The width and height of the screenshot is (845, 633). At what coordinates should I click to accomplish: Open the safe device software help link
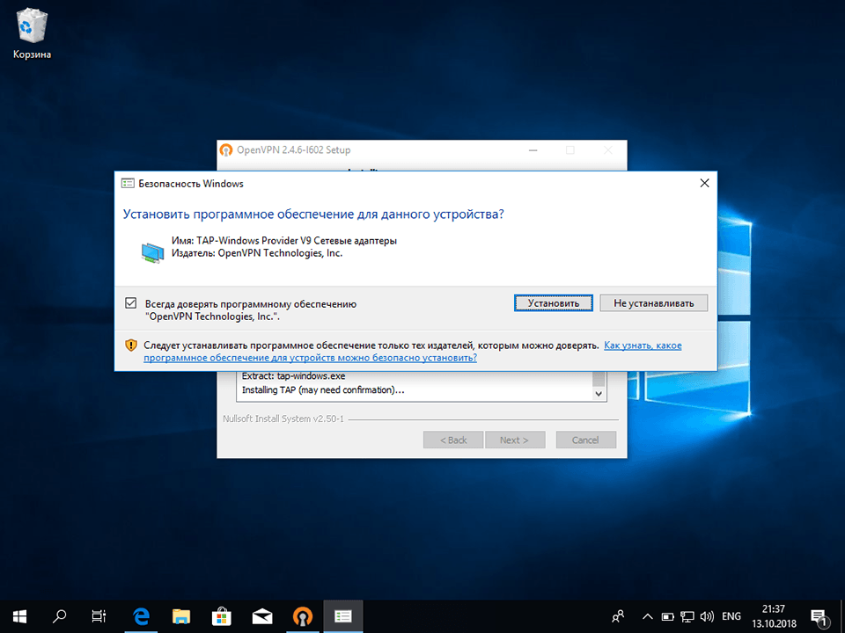click(x=412, y=352)
